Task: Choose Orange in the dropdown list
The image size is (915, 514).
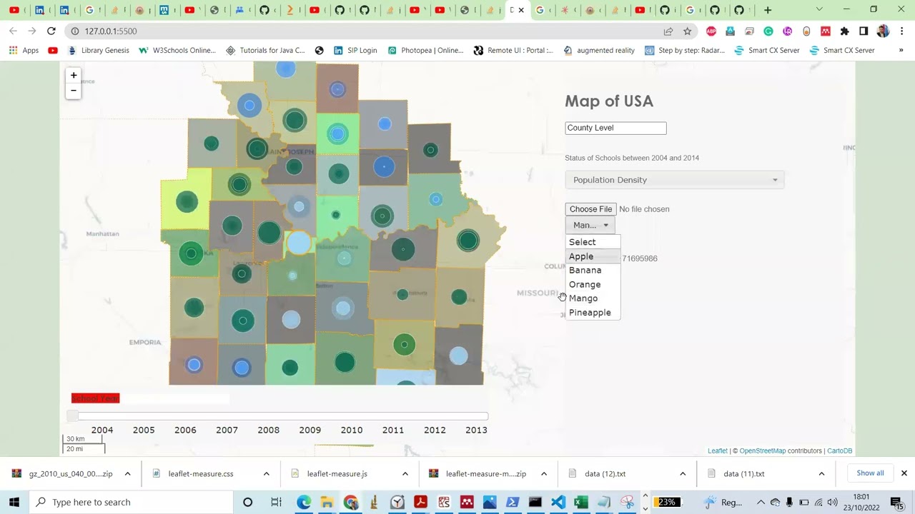Action: [593, 284]
